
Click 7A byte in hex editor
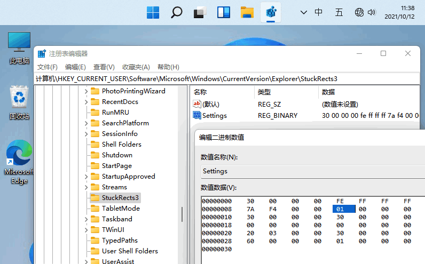250,209
